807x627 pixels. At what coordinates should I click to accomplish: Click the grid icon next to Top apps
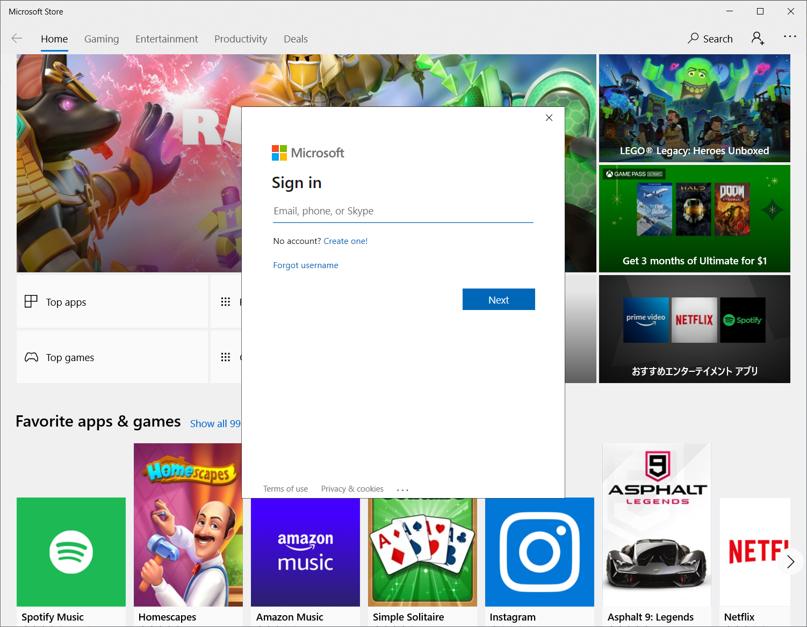tap(226, 301)
